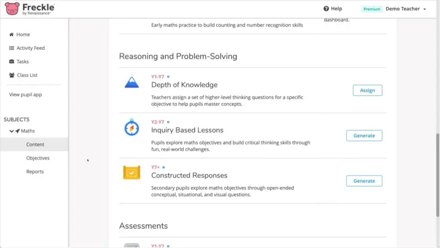
Task: Click info dot next to Y1-Y7 Depth of Knowledge
Action: (168, 77)
